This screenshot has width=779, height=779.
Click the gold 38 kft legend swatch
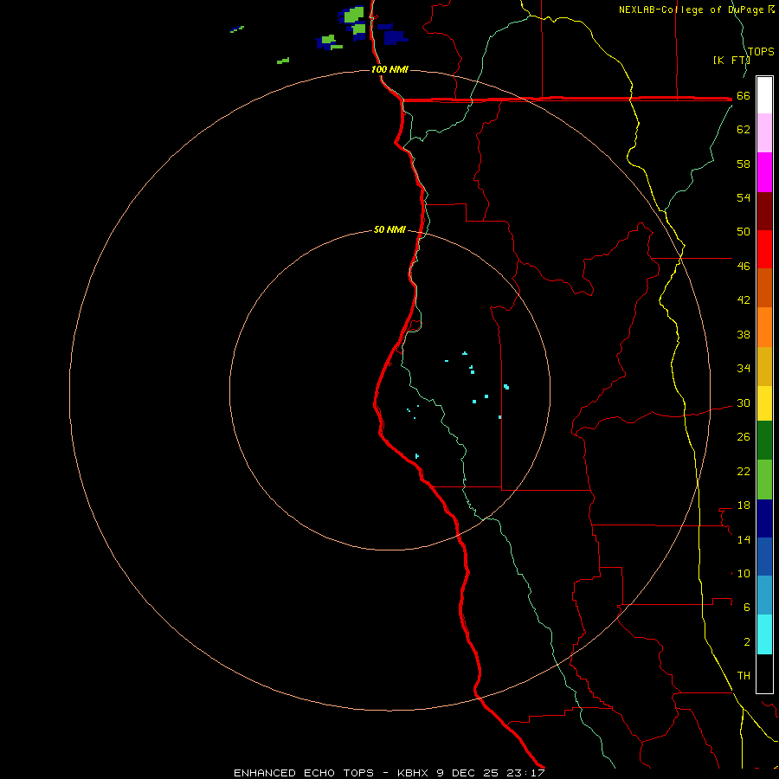[x=764, y=366]
